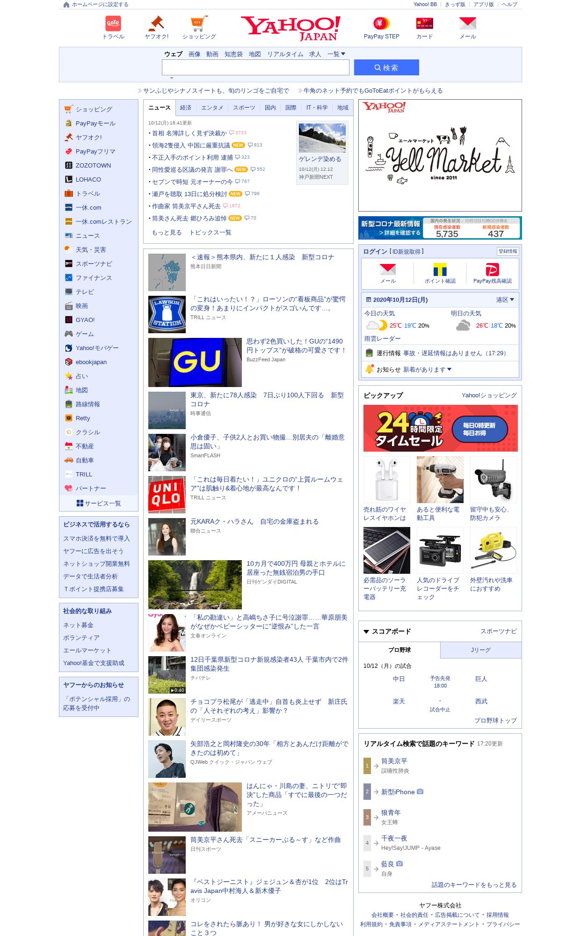581x936 pixels.
Task: Collapse the スコアボード section triangle
Action: tap(366, 632)
